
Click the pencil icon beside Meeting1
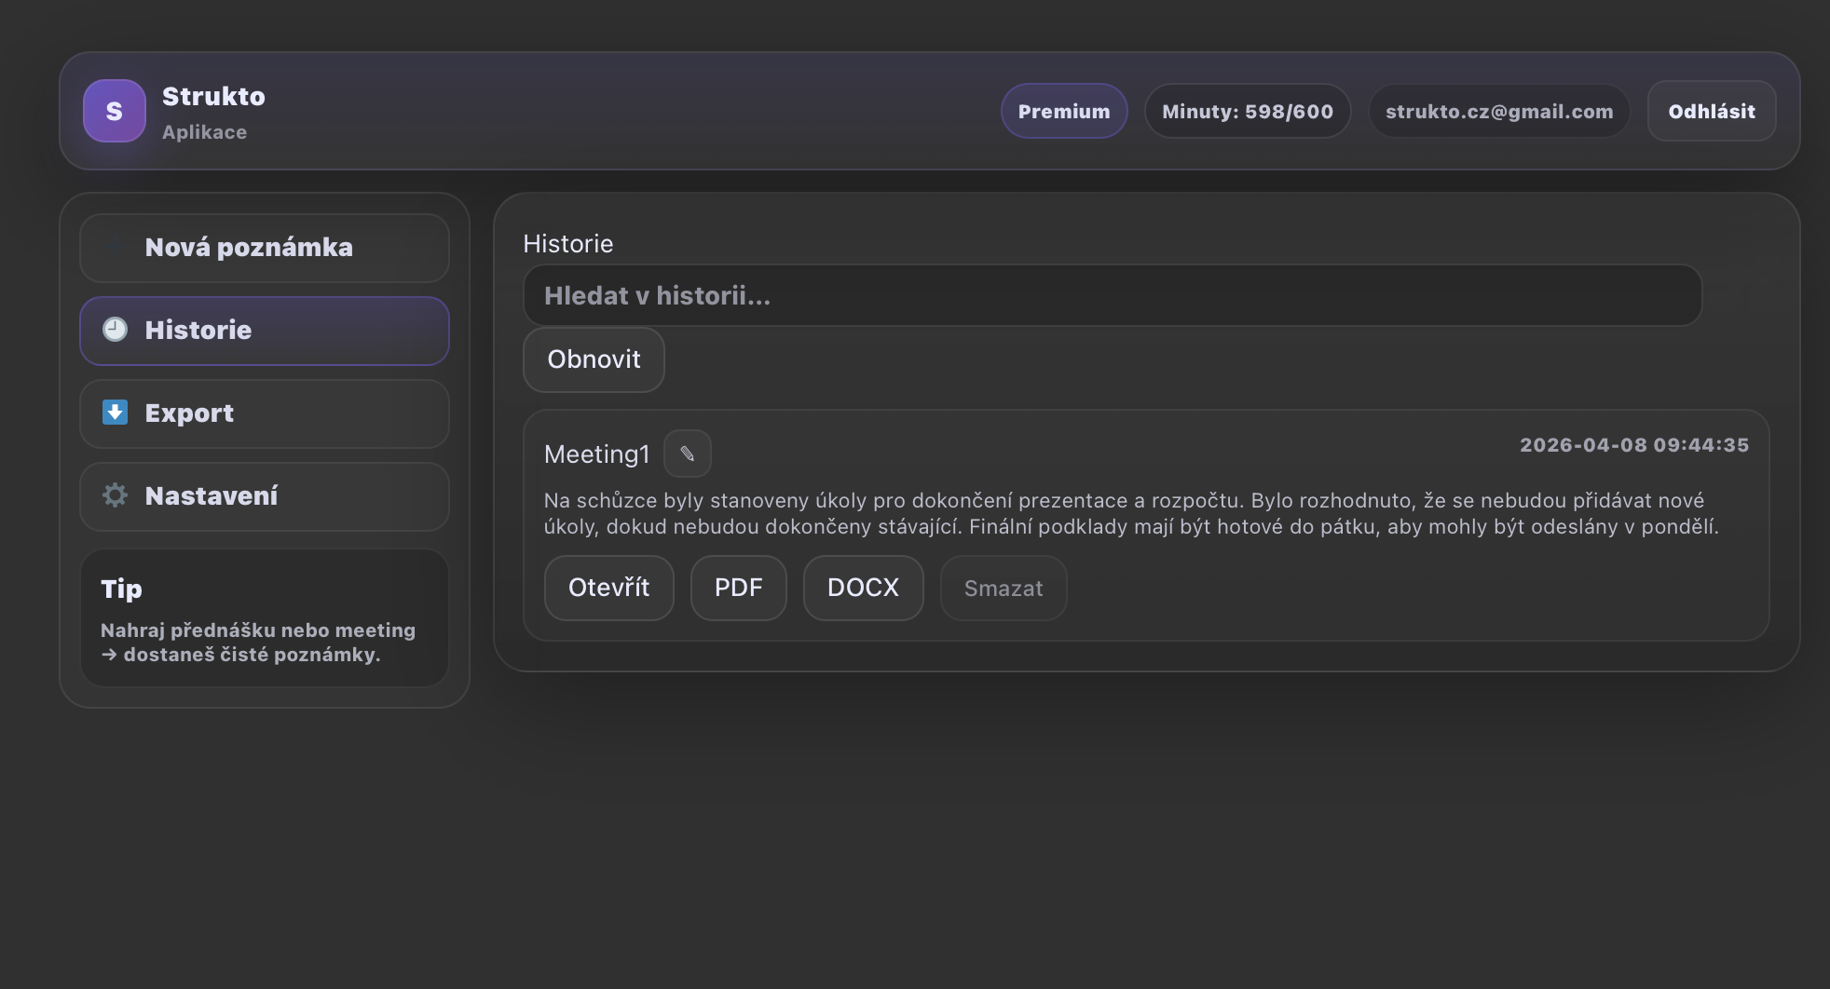coord(687,454)
